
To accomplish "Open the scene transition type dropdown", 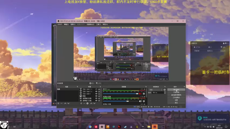I will pyautogui.click(x=156, y=90).
